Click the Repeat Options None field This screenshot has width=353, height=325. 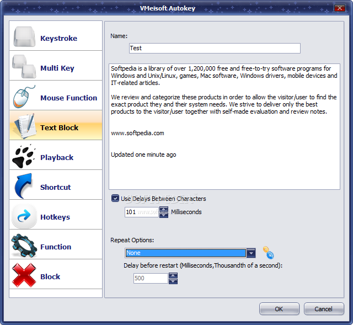186,253
